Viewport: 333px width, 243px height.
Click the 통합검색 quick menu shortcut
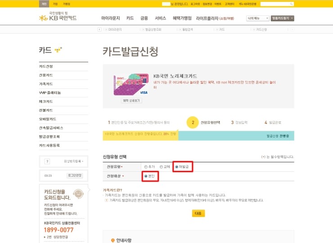[188, 30]
